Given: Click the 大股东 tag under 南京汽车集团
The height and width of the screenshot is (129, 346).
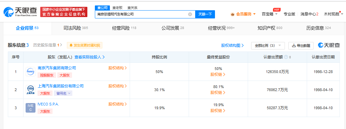Looking at the screenshot, I should pos(64,75).
